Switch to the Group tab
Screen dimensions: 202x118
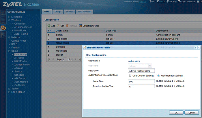point(57,12)
